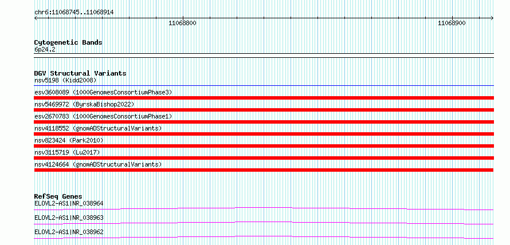Click red bar under esv3608089
This screenshot has height=245, width=510.
[264, 98]
